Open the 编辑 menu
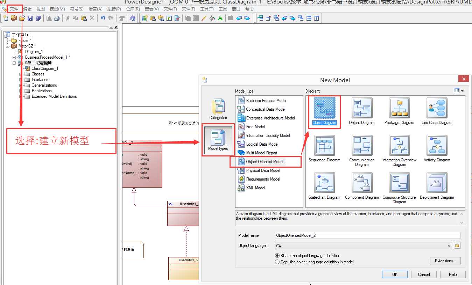The width and height of the screenshot is (472, 285). click(x=27, y=9)
